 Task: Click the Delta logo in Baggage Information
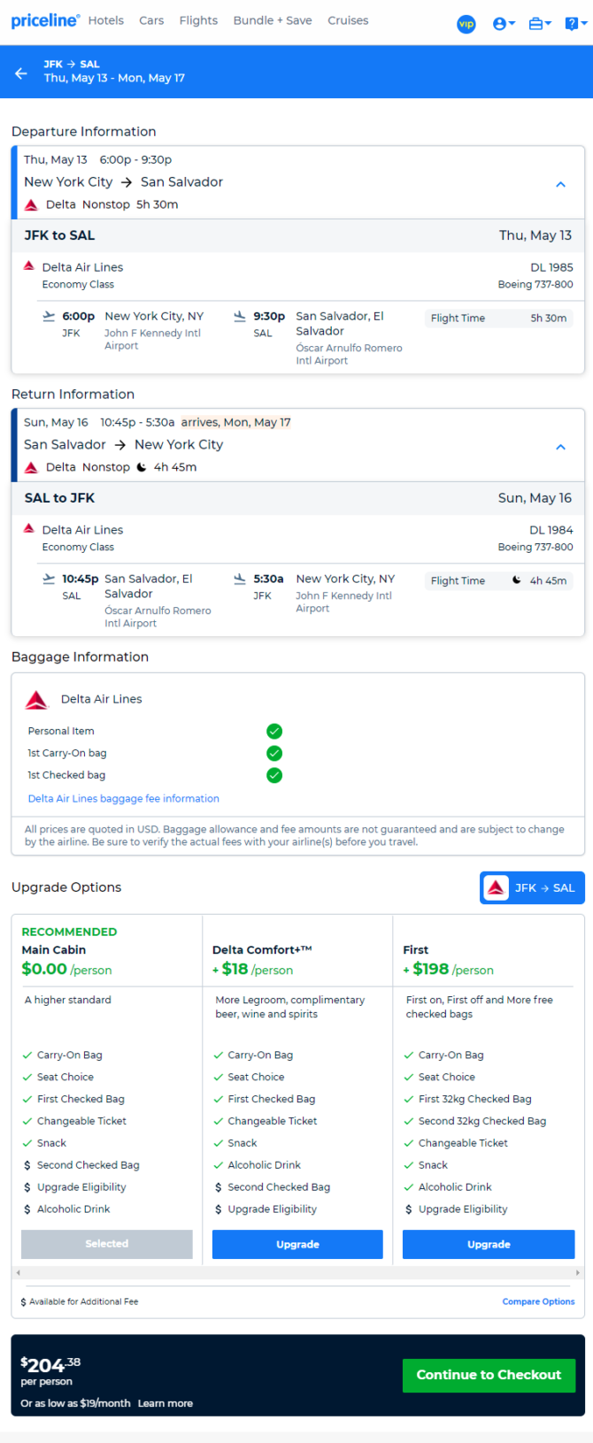pos(36,700)
